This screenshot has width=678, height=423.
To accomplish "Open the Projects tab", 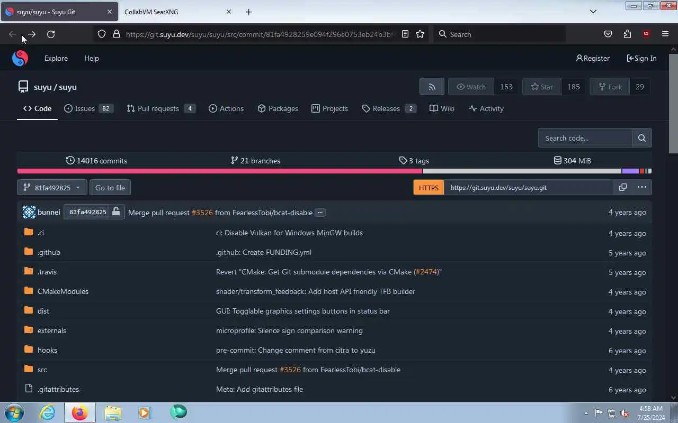I will tap(329, 108).
